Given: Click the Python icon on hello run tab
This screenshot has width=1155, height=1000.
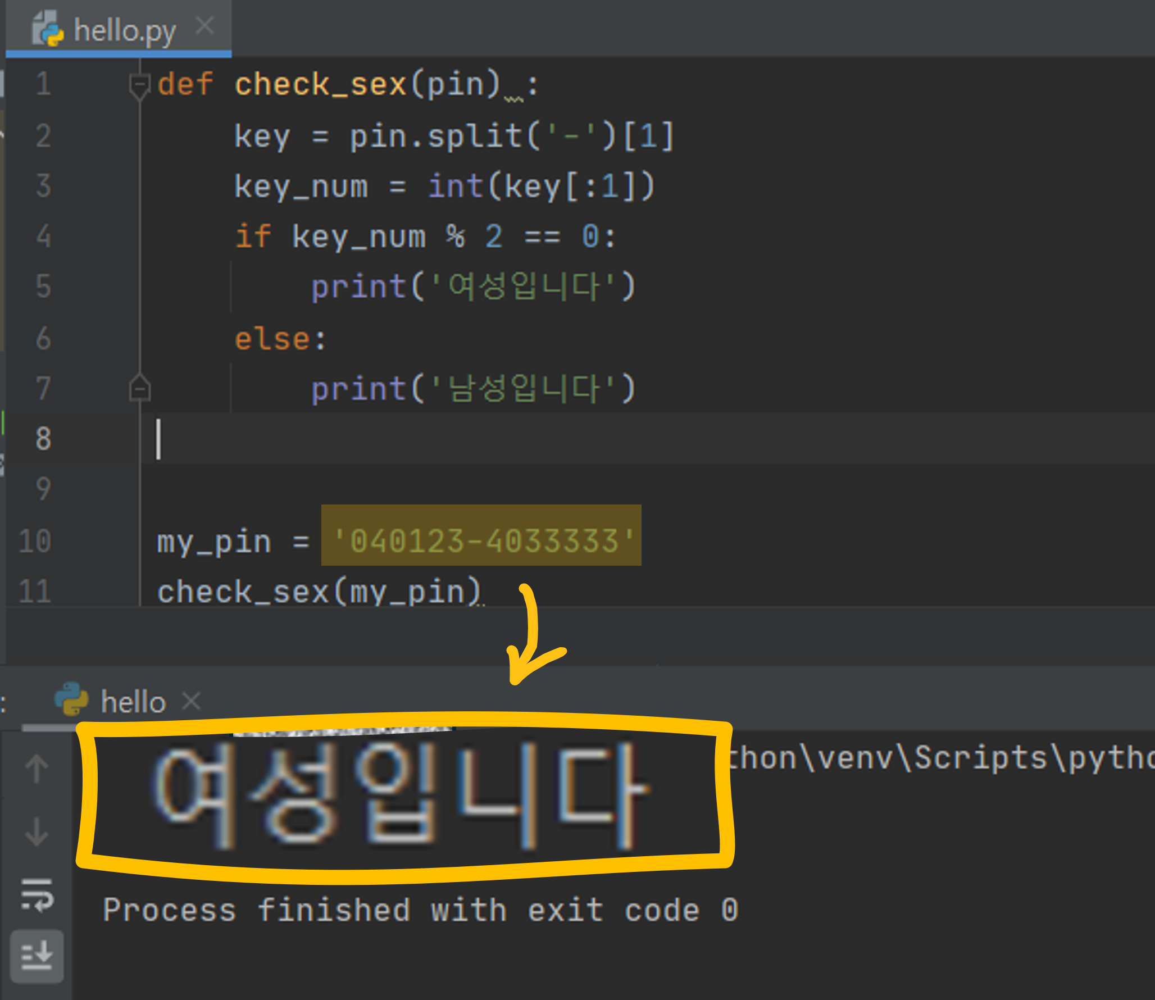Looking at the screenshot, I should [x=71, y=699].
